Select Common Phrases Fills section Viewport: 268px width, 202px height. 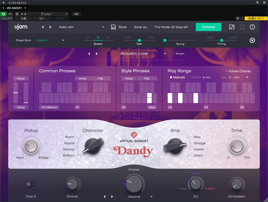101,79
